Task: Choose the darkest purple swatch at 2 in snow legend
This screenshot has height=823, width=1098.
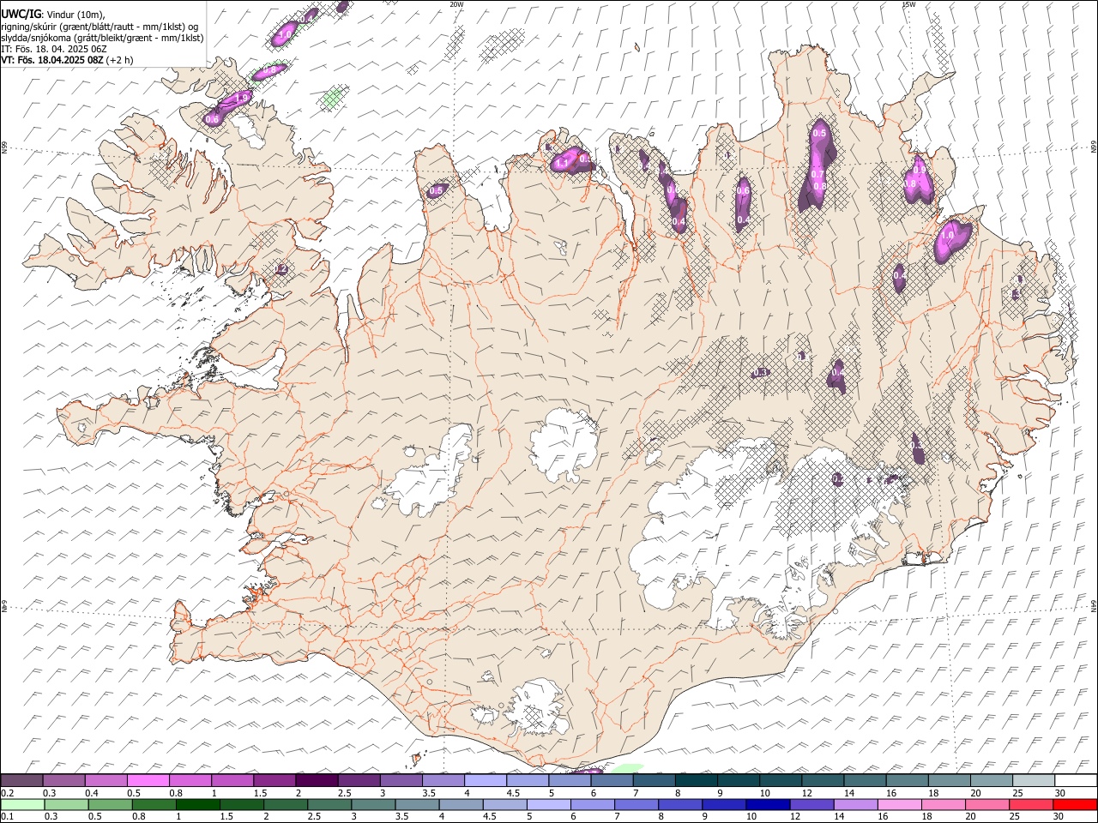Action: (x=317, y=780)
